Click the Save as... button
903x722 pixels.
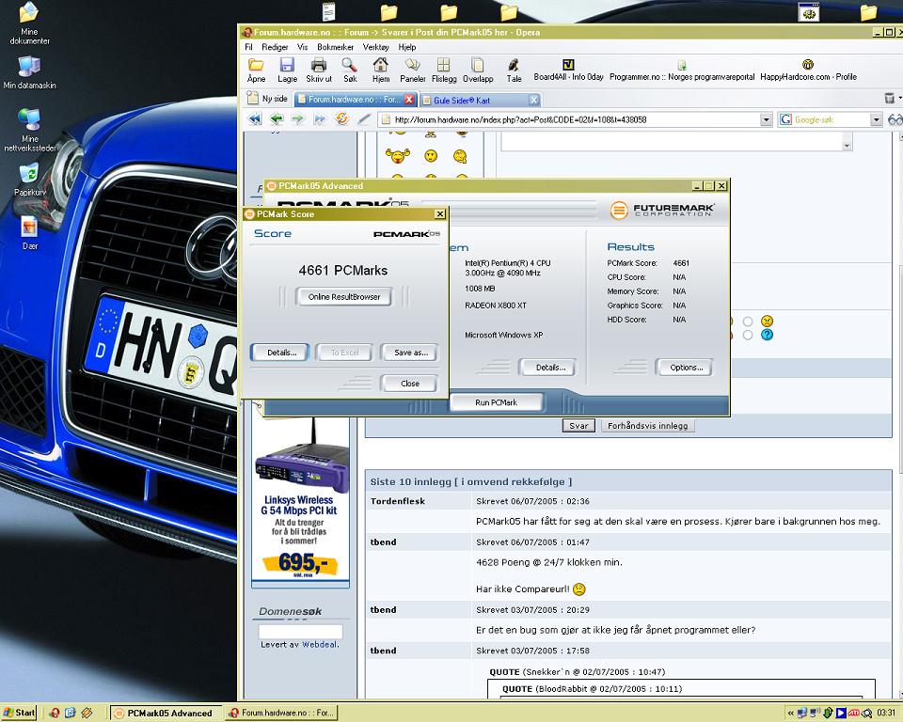click(410, 353)
